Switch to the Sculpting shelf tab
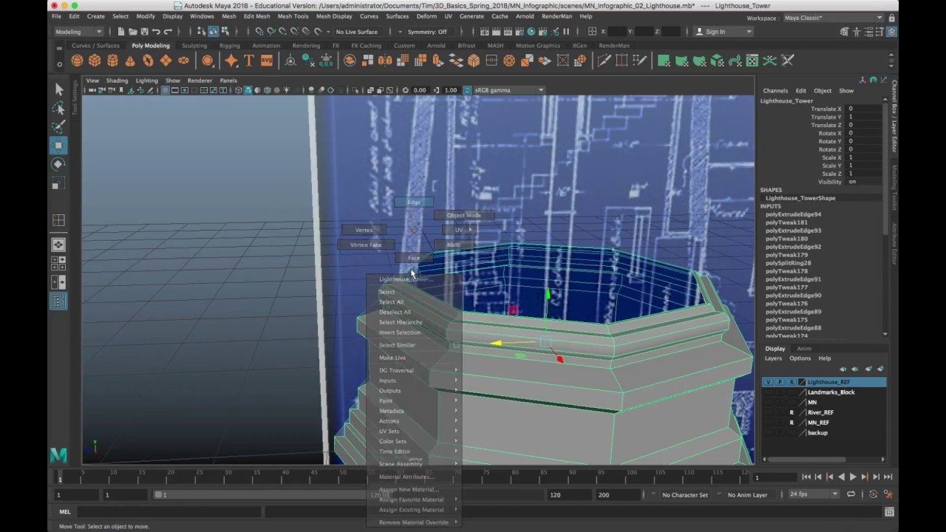 pos(194,46)
